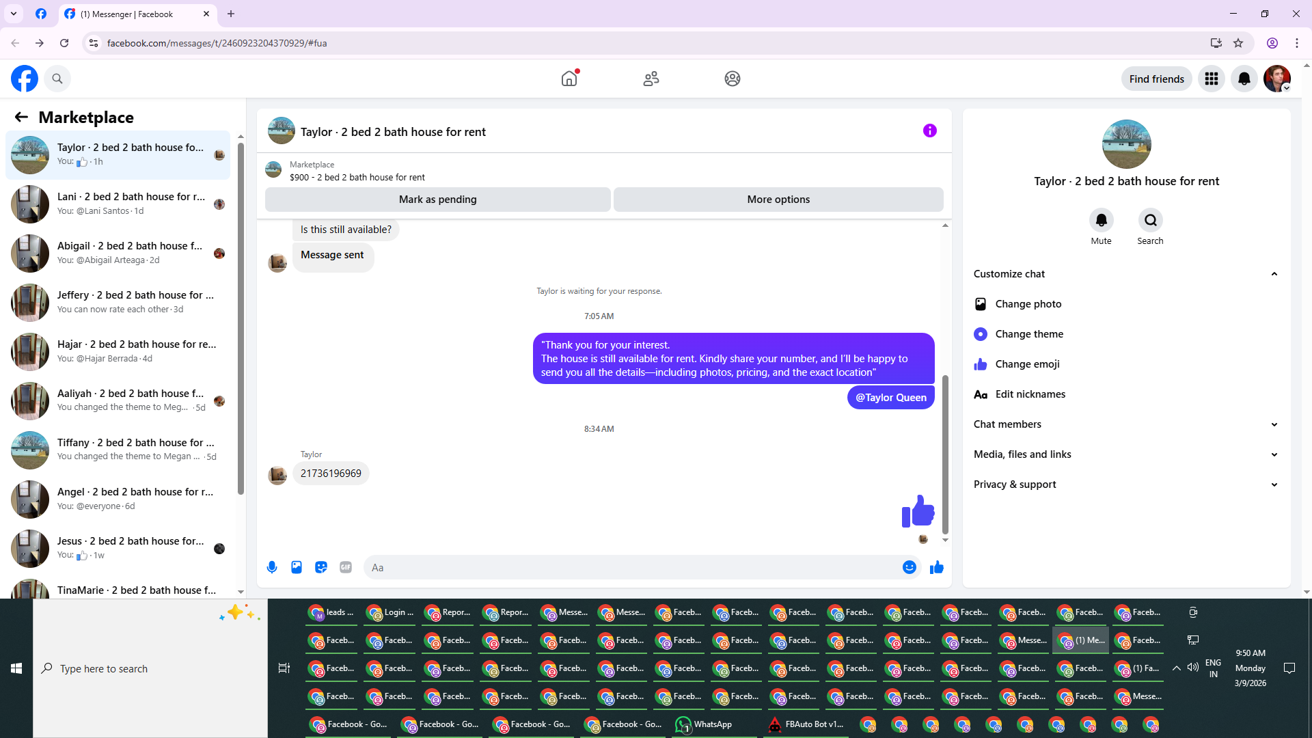Image resolution: width=1312 pixels, height=738 pixels.
Task: Toggle conversation information panel icon
Action: (929, 131)
